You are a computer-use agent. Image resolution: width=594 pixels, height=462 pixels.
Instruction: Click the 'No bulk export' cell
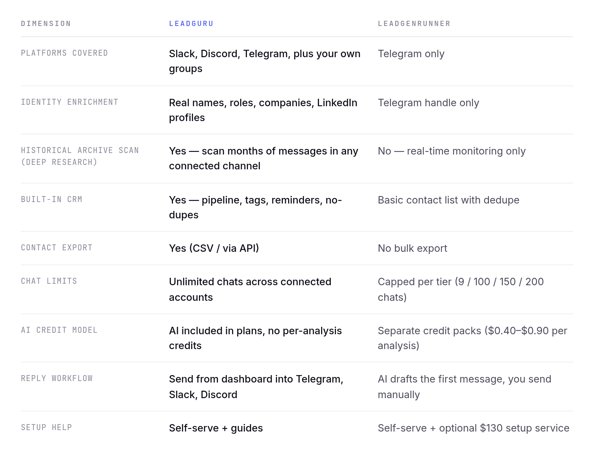tap(412, 248)
